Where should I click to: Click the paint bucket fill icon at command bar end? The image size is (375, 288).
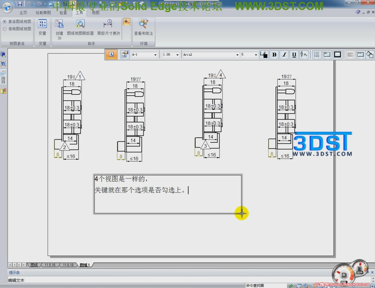(x=370, y=54)
